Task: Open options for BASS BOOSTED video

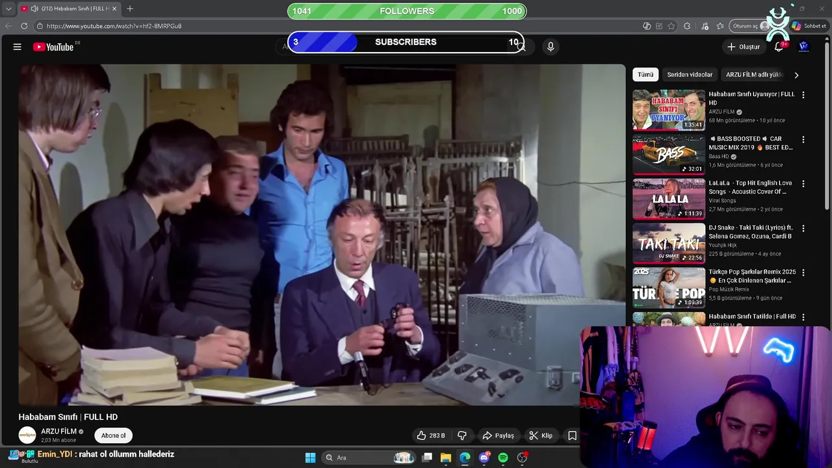Action: coord(803,139)
